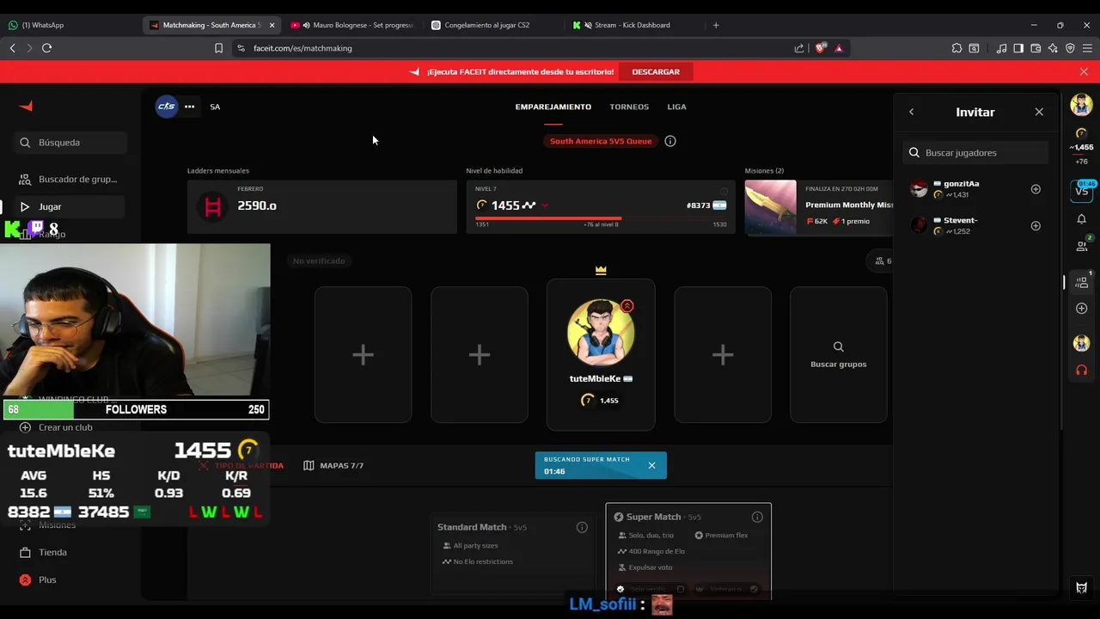The image size is (1100, 619).
Task: Open Mapas 7/7 selection
Action: coord(333,465)
